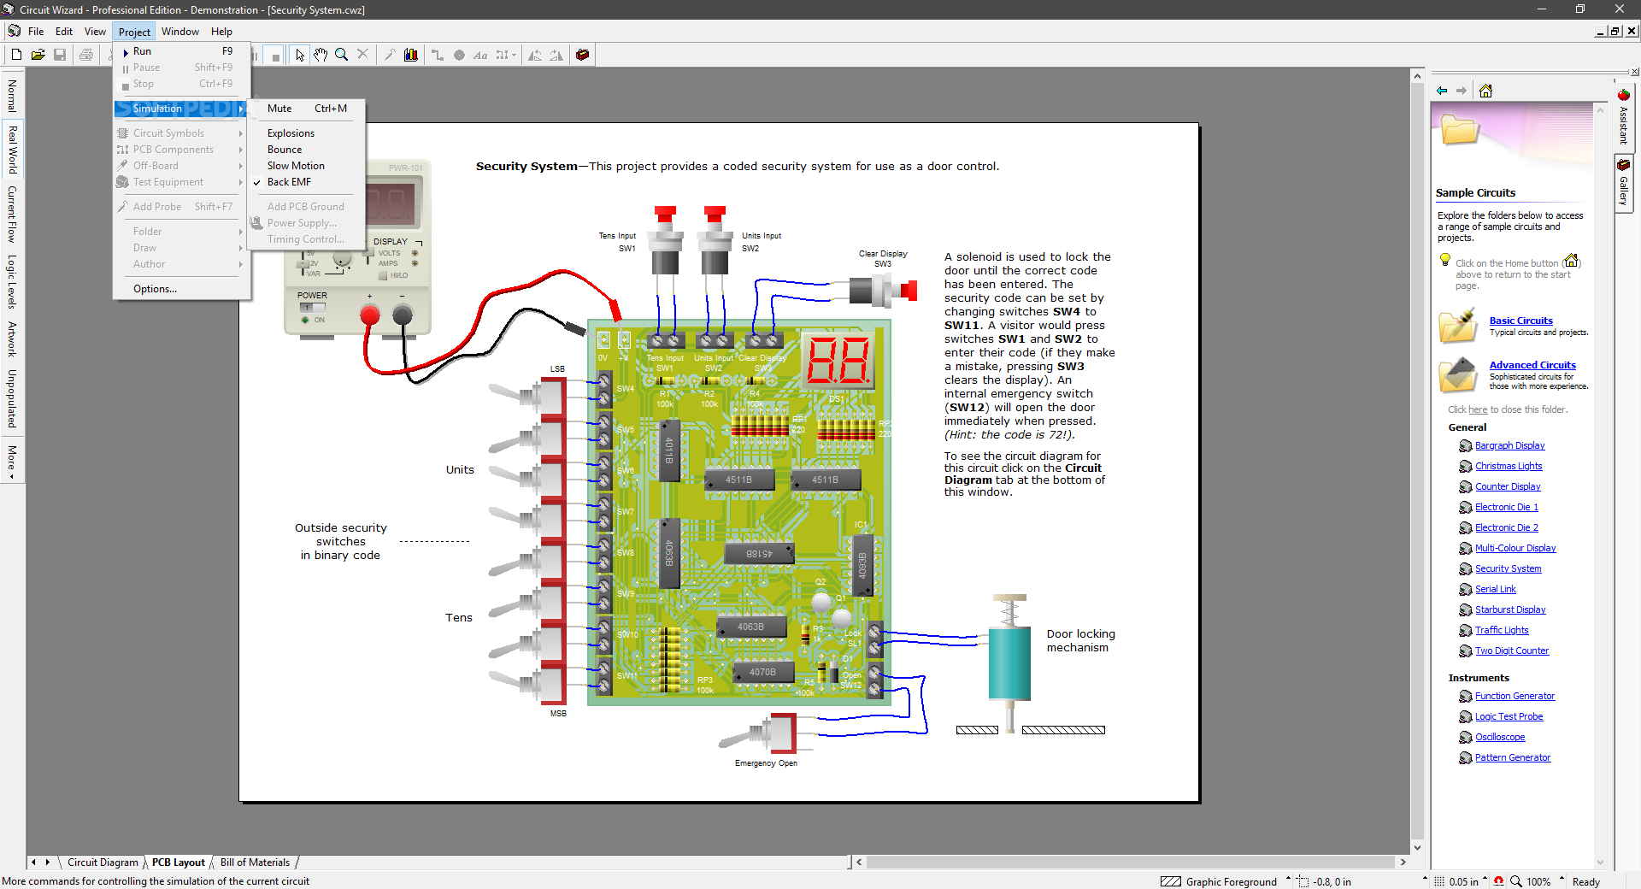This screenshot has height=889, width=1641.
Task: Open the Traffic Lights sample
Action: [1502, 630]
